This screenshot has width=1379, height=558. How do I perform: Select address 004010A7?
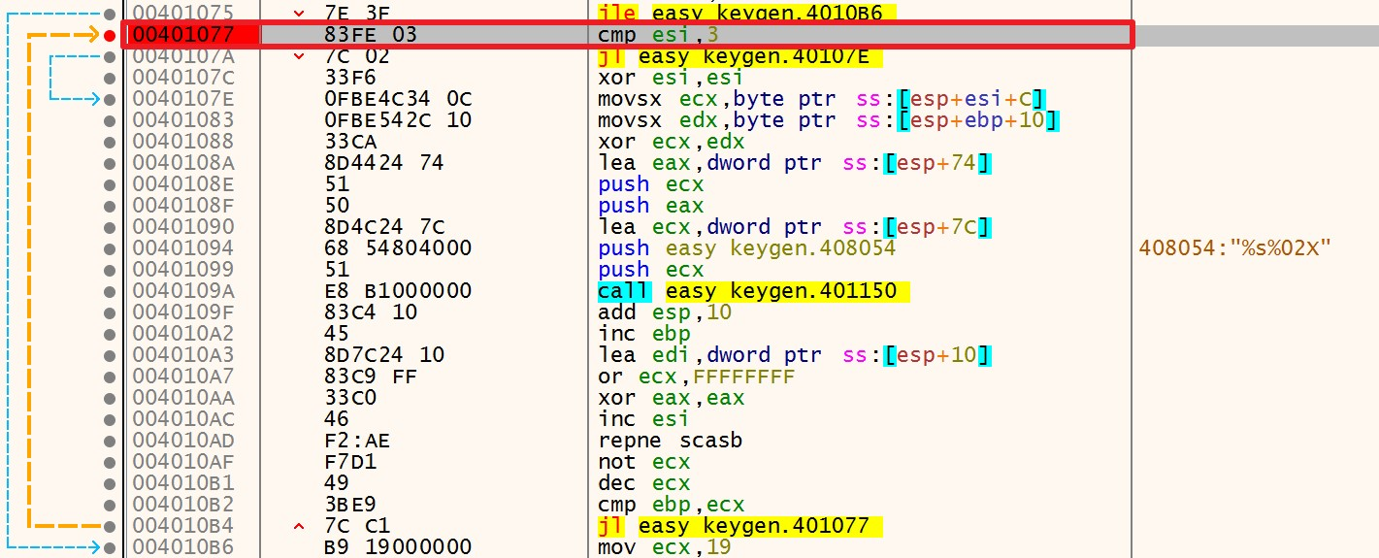pos(183,377)
